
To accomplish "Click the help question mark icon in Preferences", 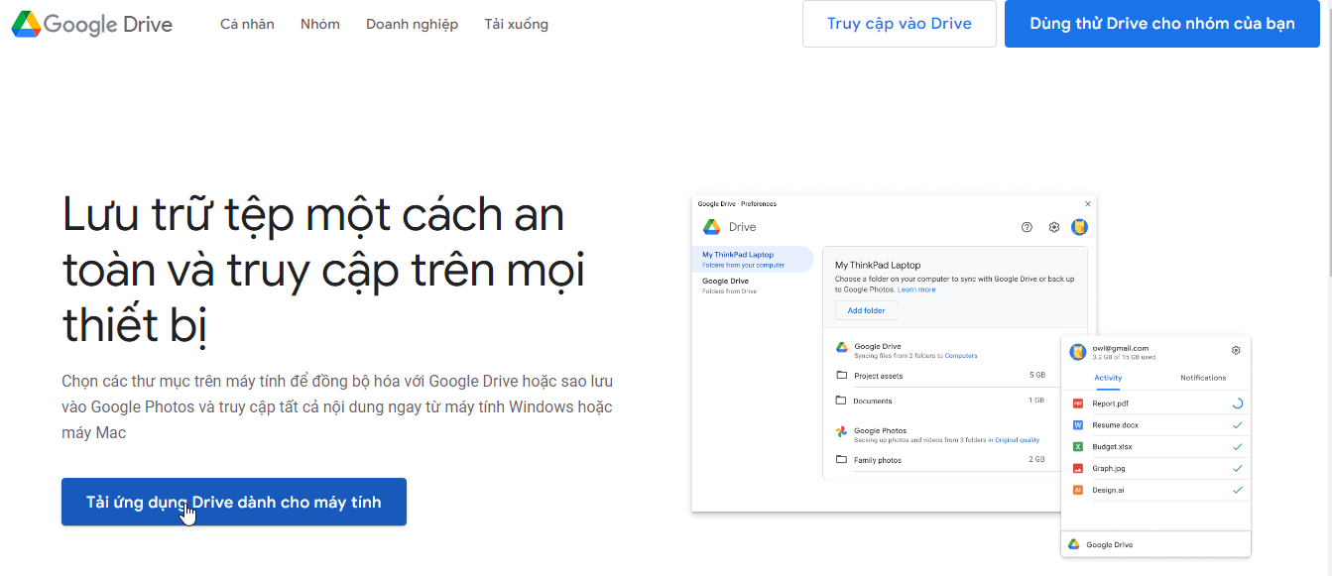I will [1027, 227].
